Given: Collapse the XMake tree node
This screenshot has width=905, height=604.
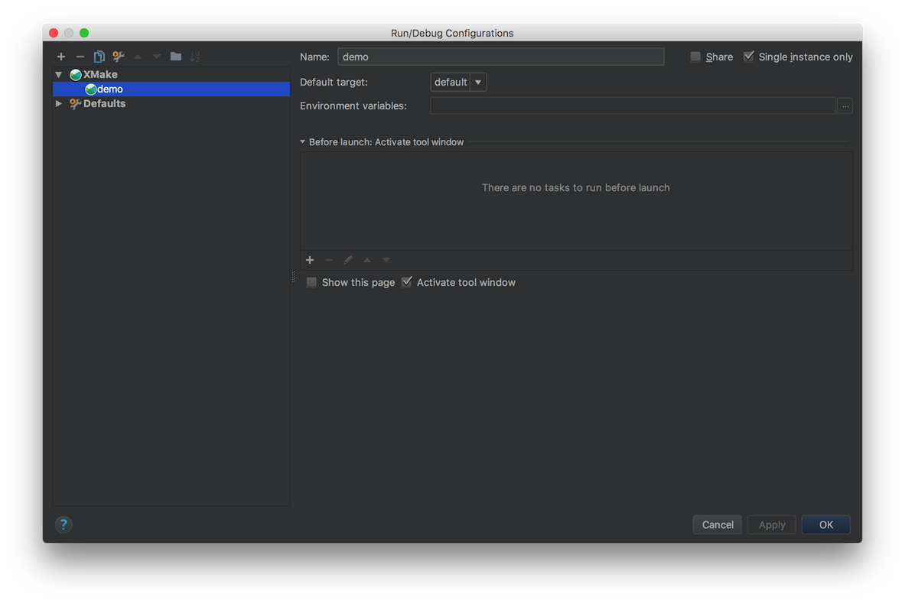Looking at the screenshot, I should (x=59, y=74).
